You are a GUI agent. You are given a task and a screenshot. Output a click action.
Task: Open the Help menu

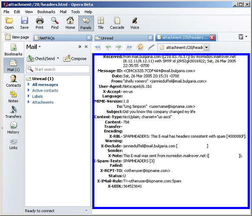pos(88,12)
